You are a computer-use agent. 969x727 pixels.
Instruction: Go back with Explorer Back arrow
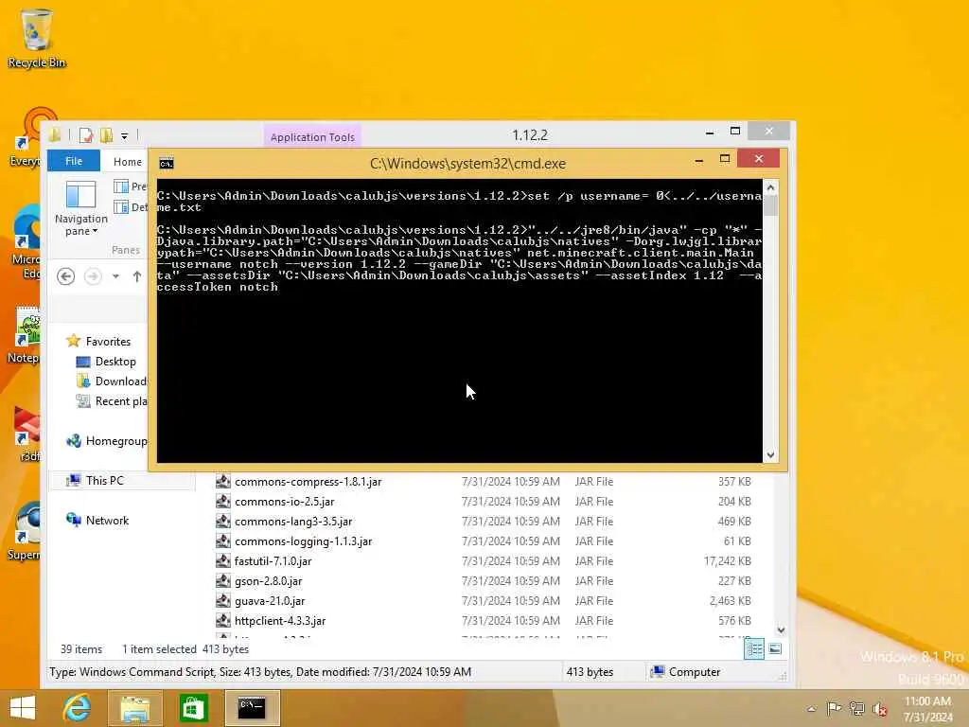[x=65, y=275]
